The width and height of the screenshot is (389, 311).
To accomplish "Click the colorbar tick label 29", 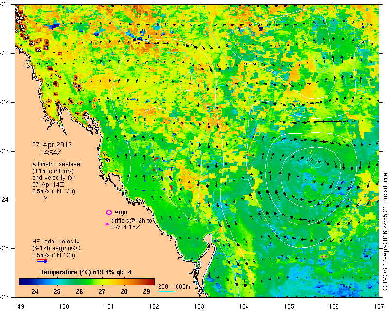I will 147,291.
